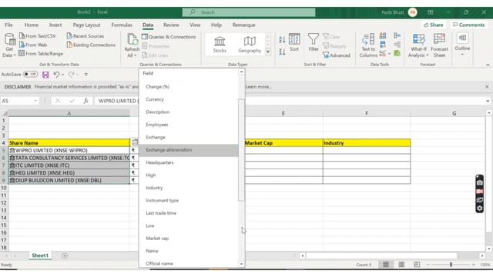
Task: Open Advanced filter options
Action: pos(337,55)
